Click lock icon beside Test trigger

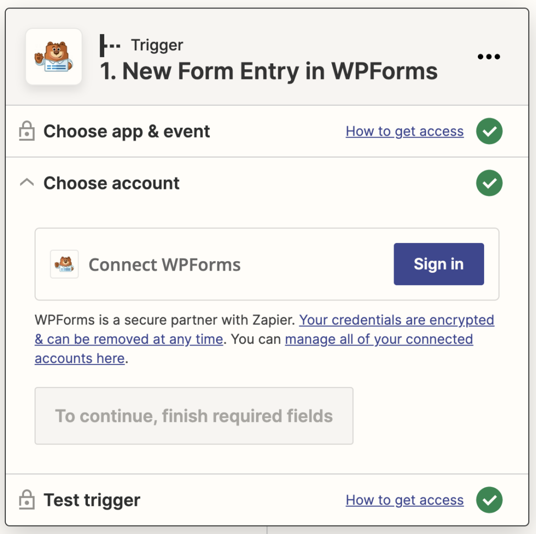26,500
